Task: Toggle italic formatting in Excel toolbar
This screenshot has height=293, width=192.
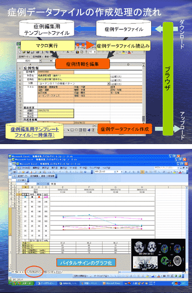Action: [x=130, y=172]
